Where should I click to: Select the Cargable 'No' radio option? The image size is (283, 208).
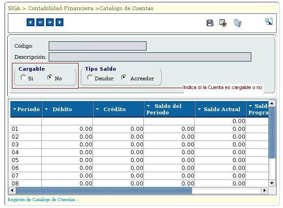50,78
